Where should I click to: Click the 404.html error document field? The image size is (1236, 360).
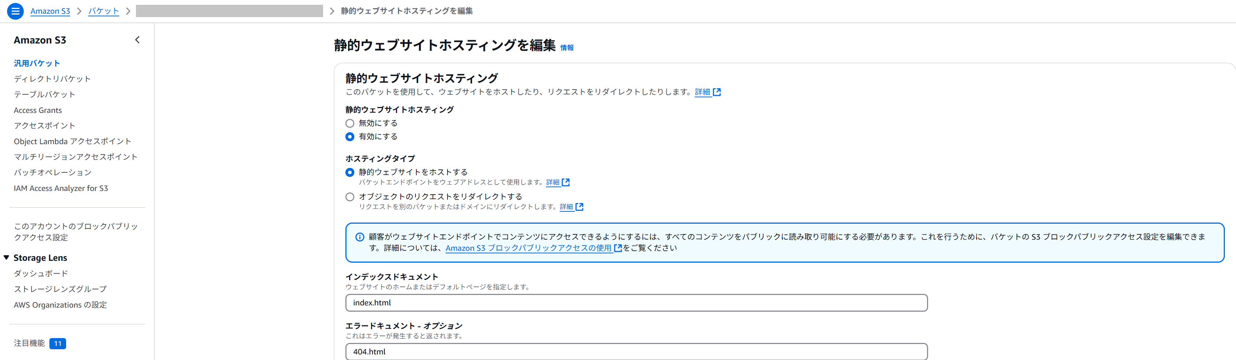pos(636,351)
